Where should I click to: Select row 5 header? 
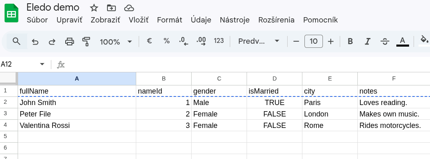[9, 137]
